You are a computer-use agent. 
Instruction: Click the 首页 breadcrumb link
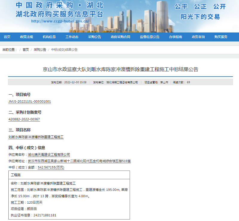(26, 50)
